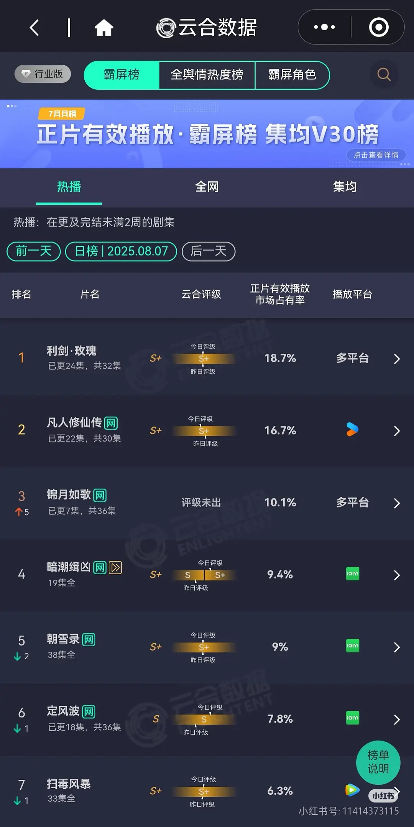Tap the S+ rating bar for 朝雪录
This screenshot has height=827, width=414.
204,647
